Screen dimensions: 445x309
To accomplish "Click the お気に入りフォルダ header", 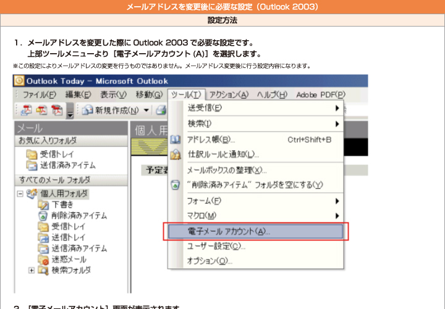I will [x=71, y=140].
